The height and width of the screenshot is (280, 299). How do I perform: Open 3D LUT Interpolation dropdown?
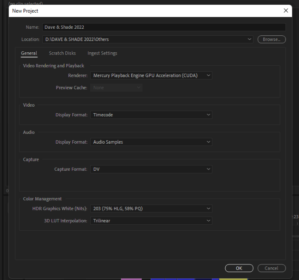click(151, 221)
